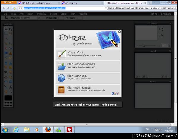178x139 pixels.
Task: Open Internet Explorer from the taskbar
Action: click(x=16, y=130)
